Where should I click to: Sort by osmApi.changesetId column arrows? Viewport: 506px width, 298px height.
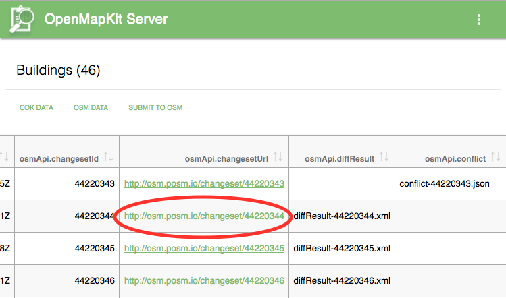108,157
